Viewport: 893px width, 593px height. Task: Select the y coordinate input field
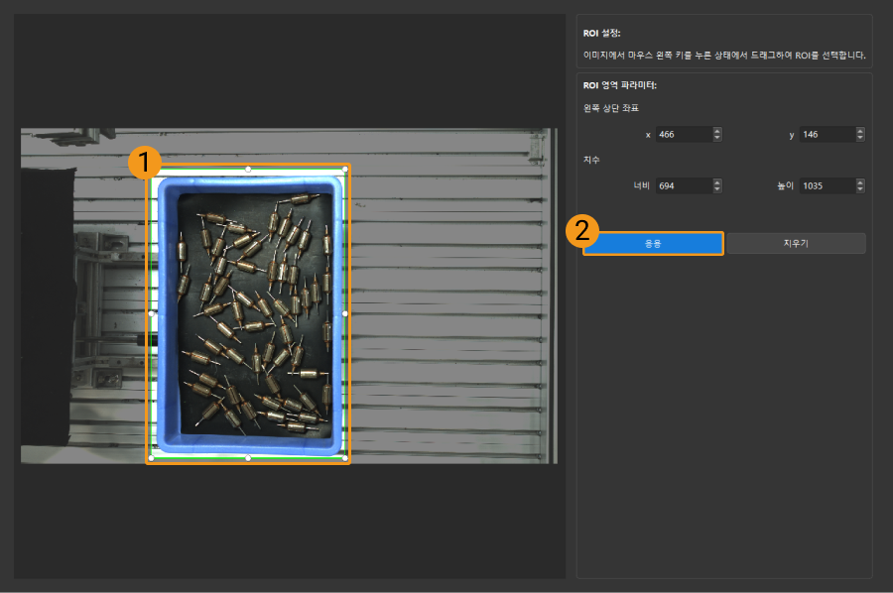(x=825, y=134)
